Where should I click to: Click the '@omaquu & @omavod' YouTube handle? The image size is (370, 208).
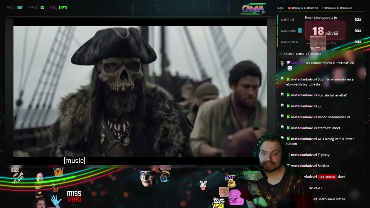[305, 8]
